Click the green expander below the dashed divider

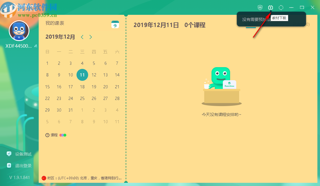point(126,183)
